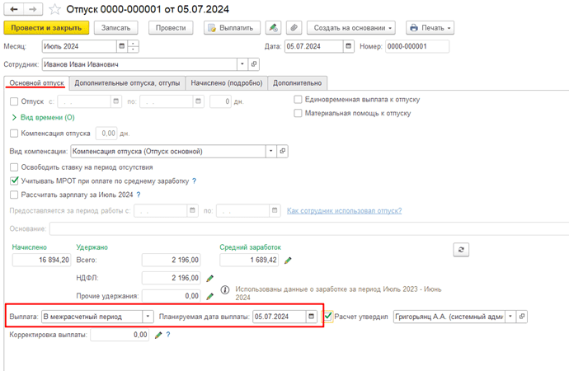Click Начислено amount 16 894,20 field

click(x=41, y=260)
